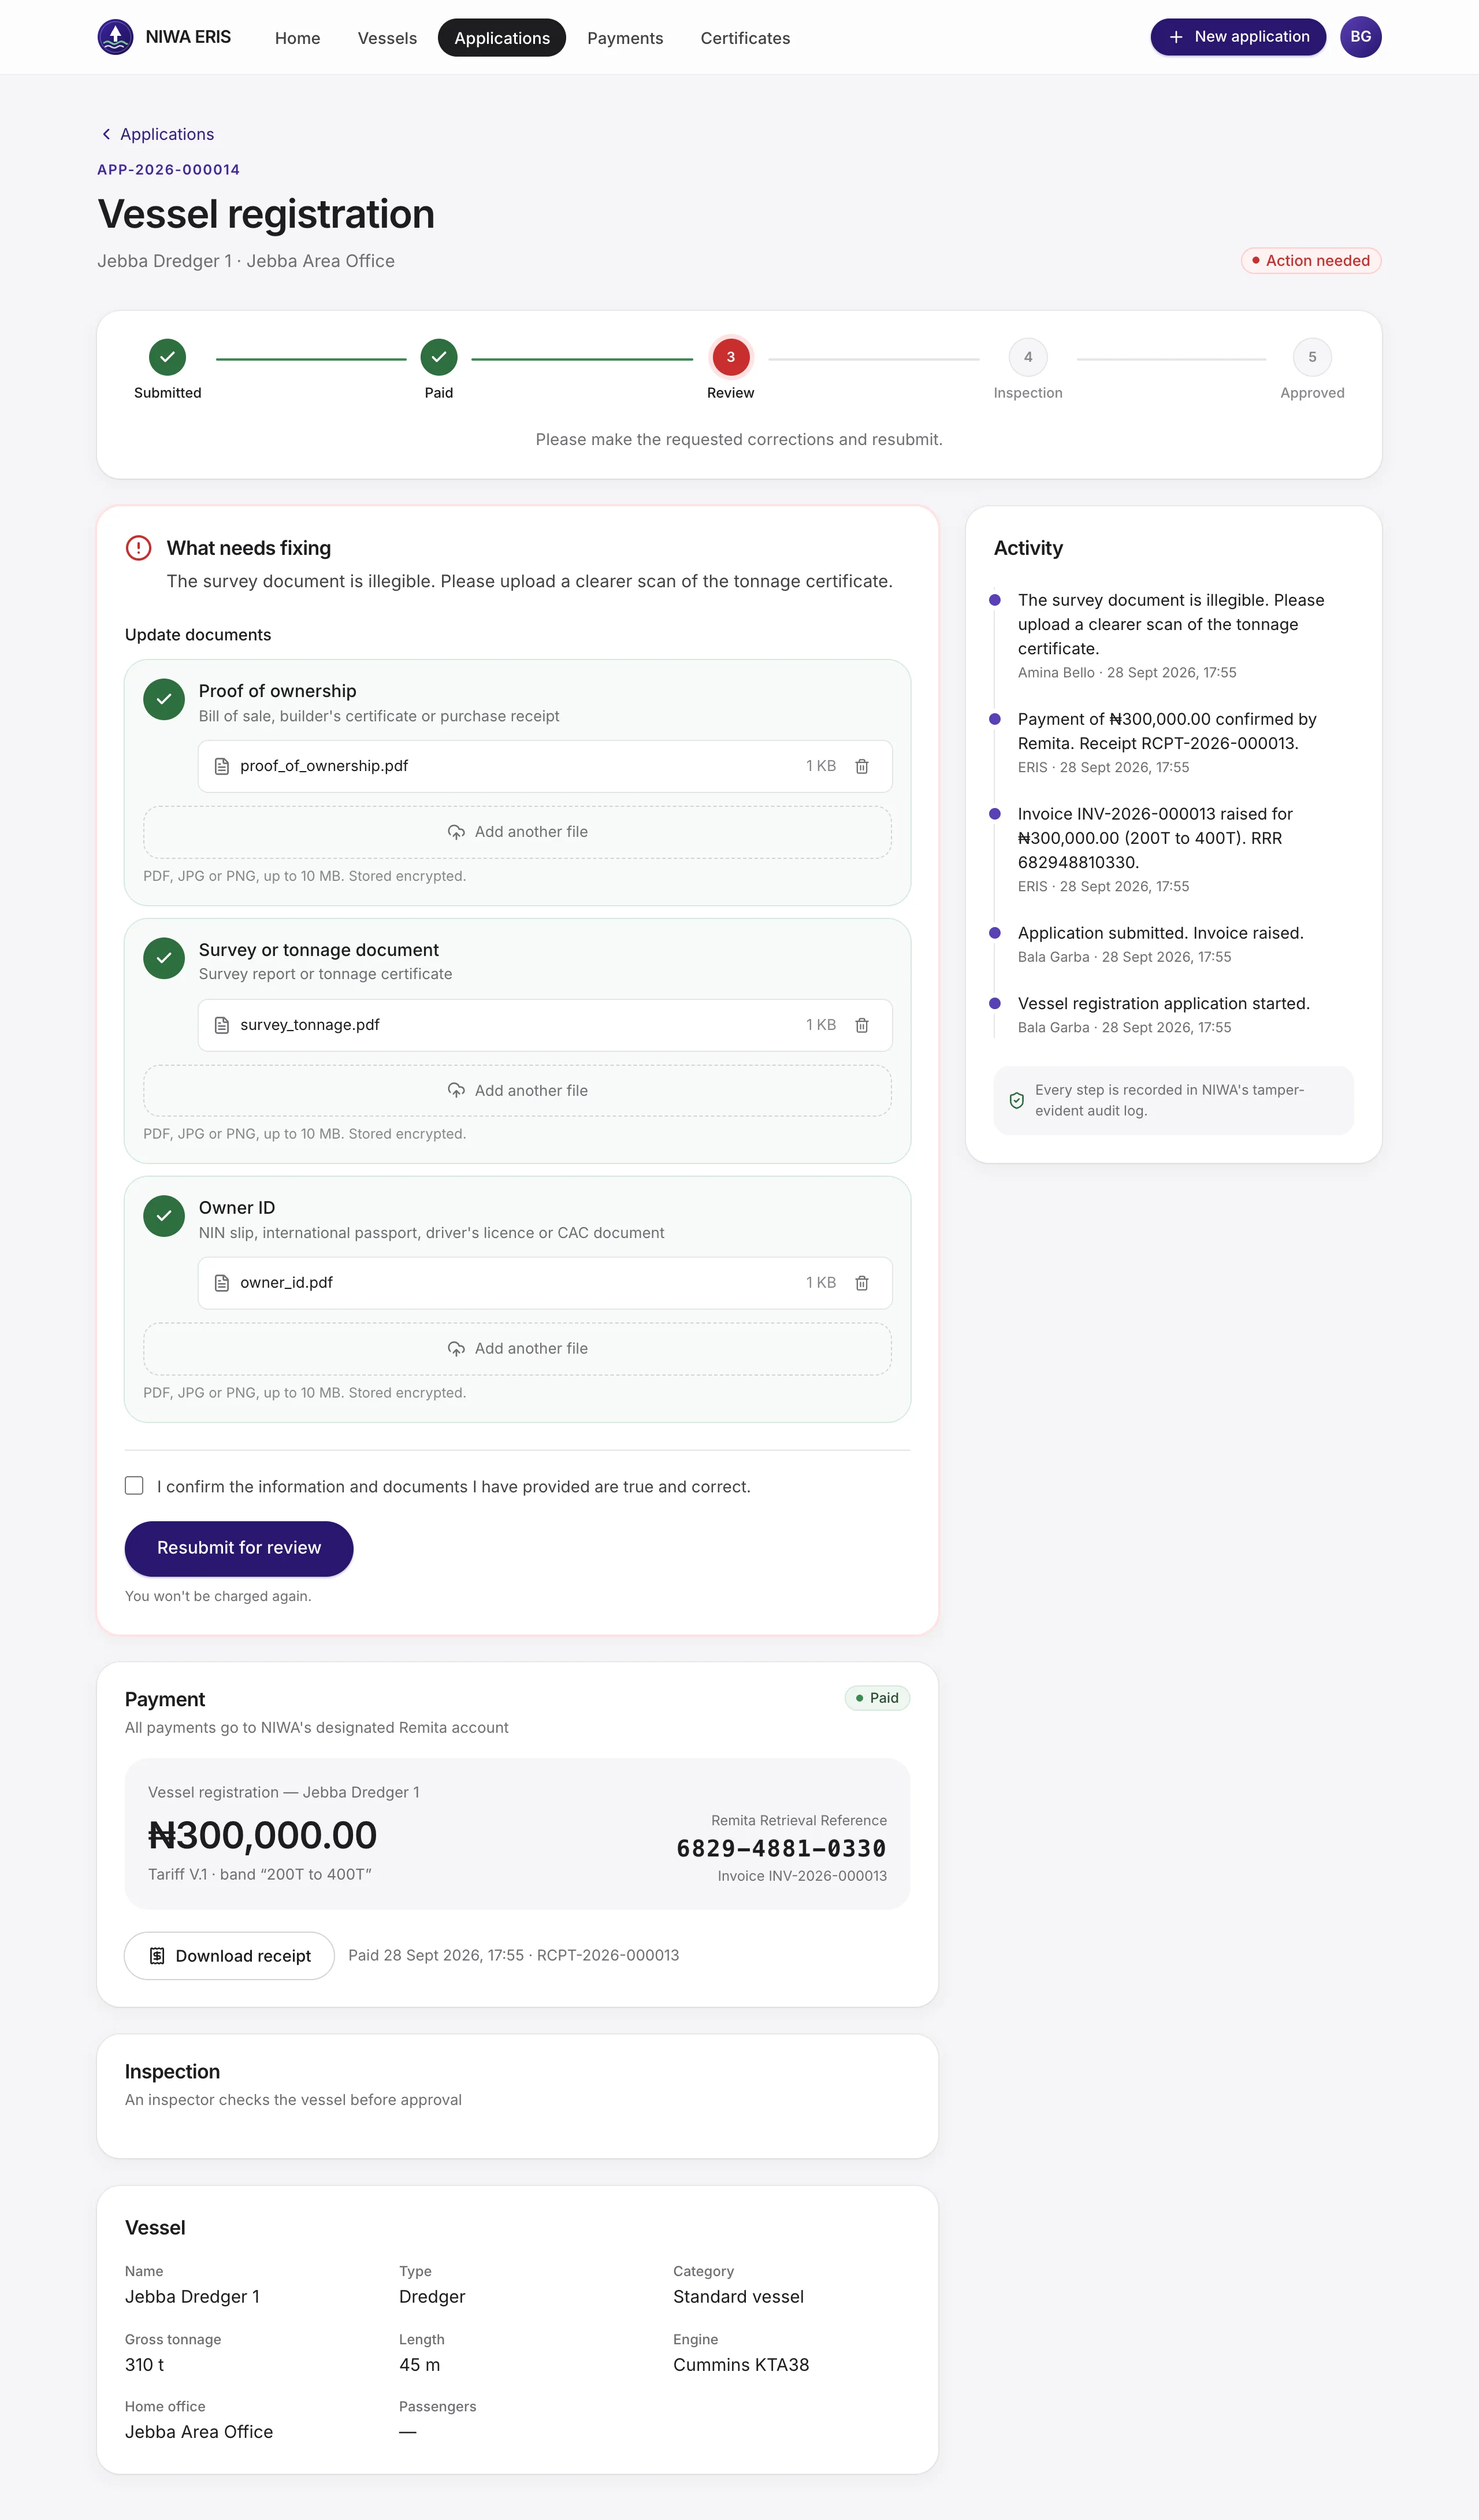Viewport: 1479px width, 2520px height.
Task: Delete survey_tonnage.pdf with trash icon
Action: coord(861,1025)
